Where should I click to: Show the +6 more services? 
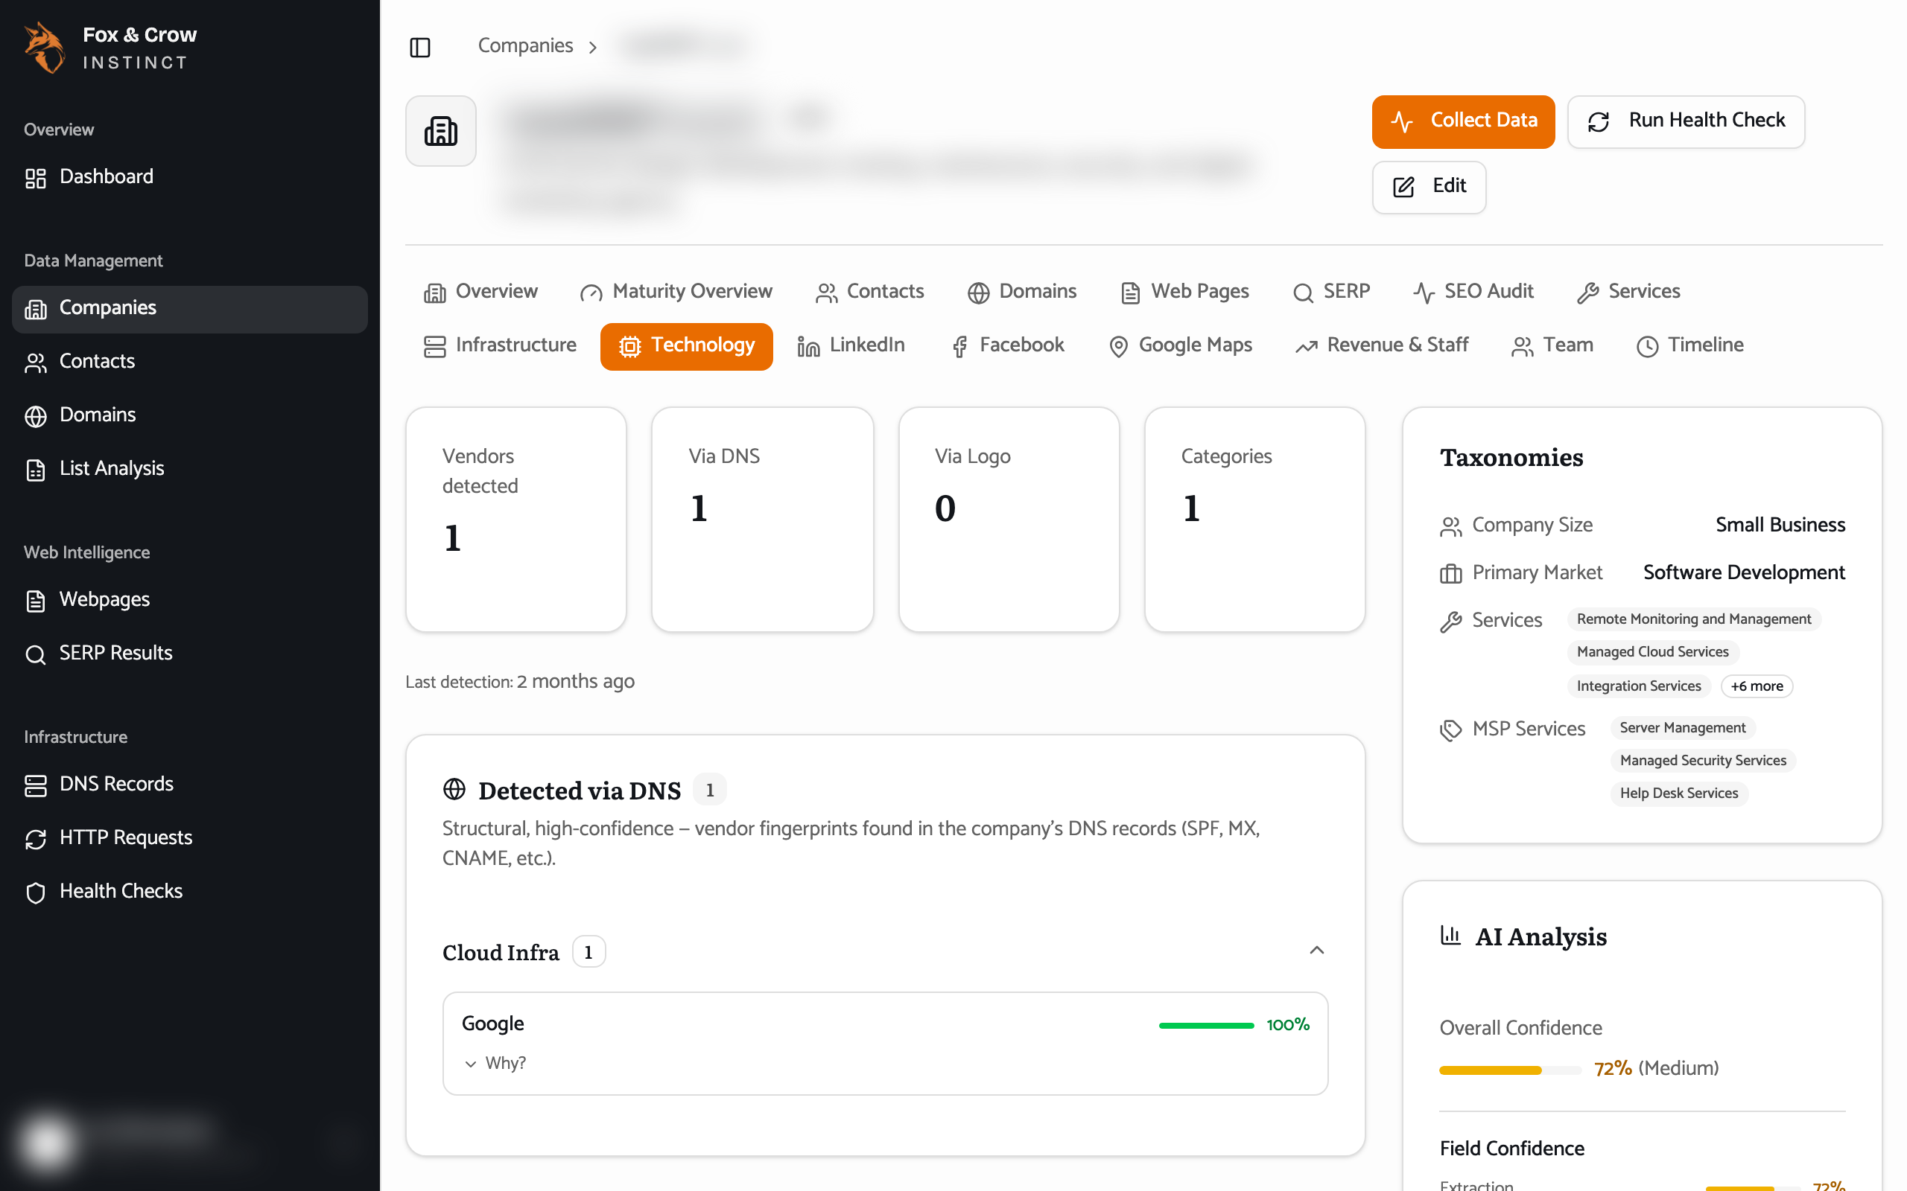[1757, 686]
